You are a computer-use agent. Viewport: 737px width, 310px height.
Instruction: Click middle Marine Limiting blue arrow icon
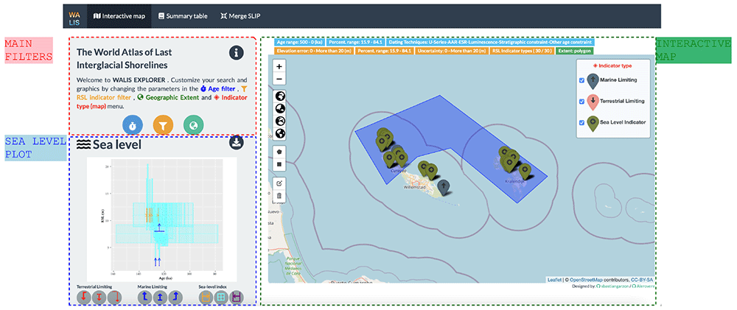coord(160,297)
